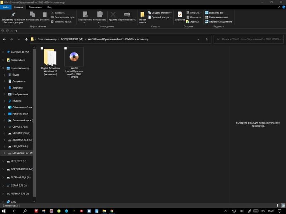This screenshot has width=286, height=214.
Task: Select Музыка in the navigation pane
Action: point(17,101)
